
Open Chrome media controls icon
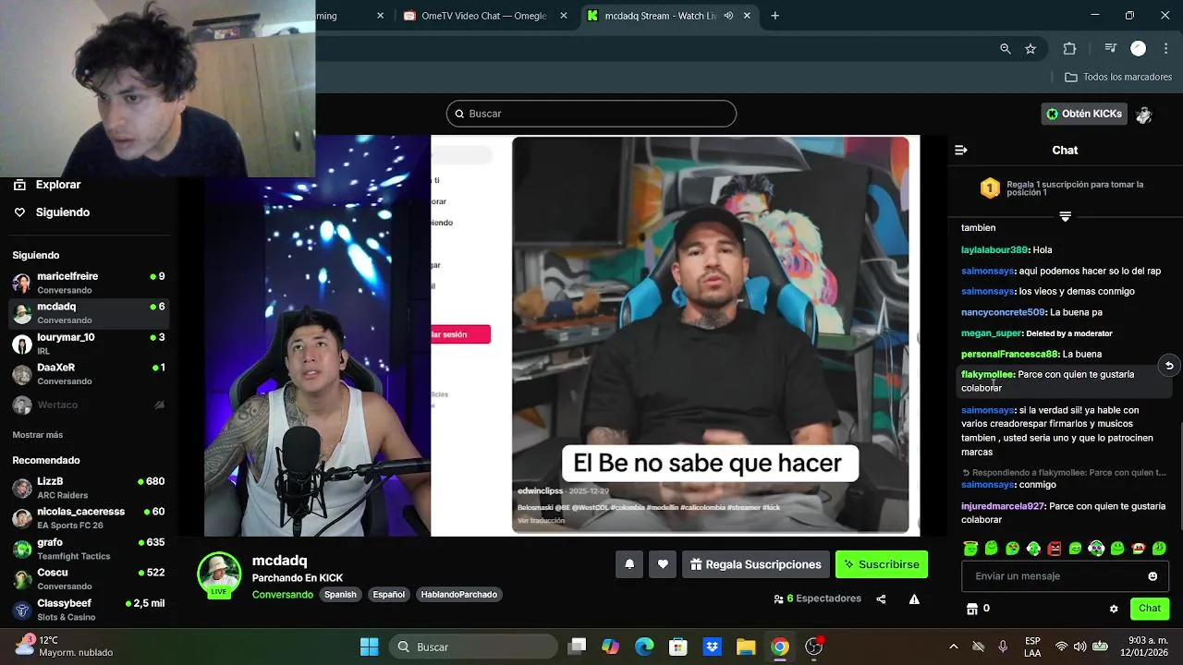1111,49
